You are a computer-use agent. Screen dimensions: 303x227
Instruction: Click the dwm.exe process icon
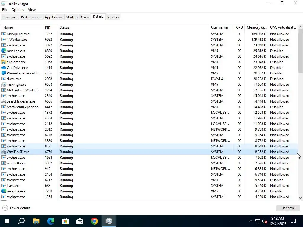click(4, 79)
